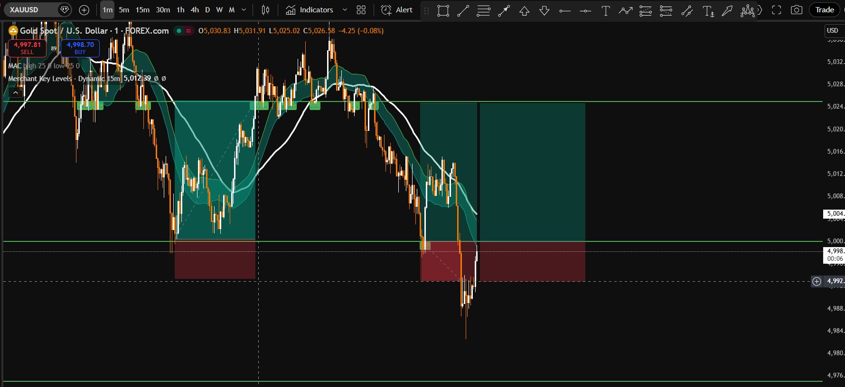The width and height of the screenshot is (845, 387).
Task: Open the Indicators favorites dropdown arrow
Action: point(345,10)
